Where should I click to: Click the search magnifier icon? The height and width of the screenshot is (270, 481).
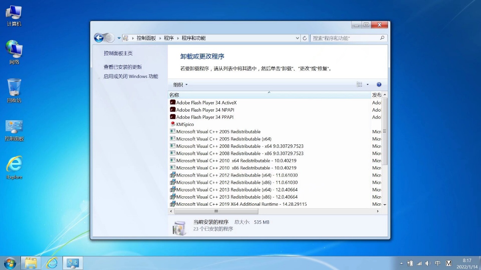coord(382,38)
